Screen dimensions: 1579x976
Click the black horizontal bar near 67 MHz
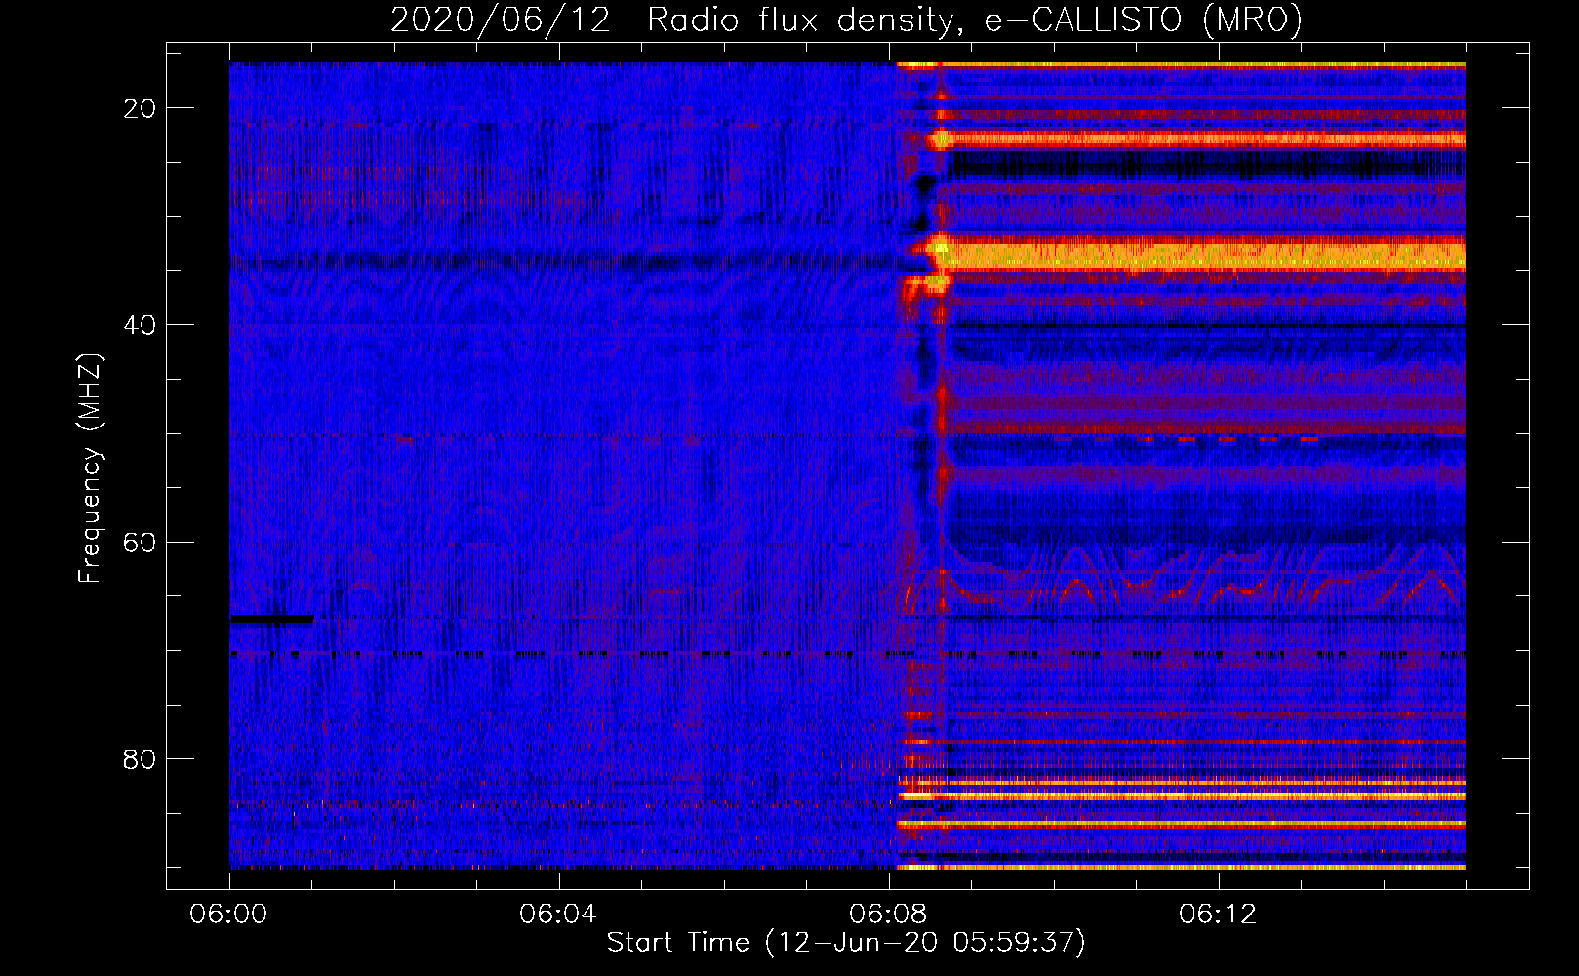[272, 619]
